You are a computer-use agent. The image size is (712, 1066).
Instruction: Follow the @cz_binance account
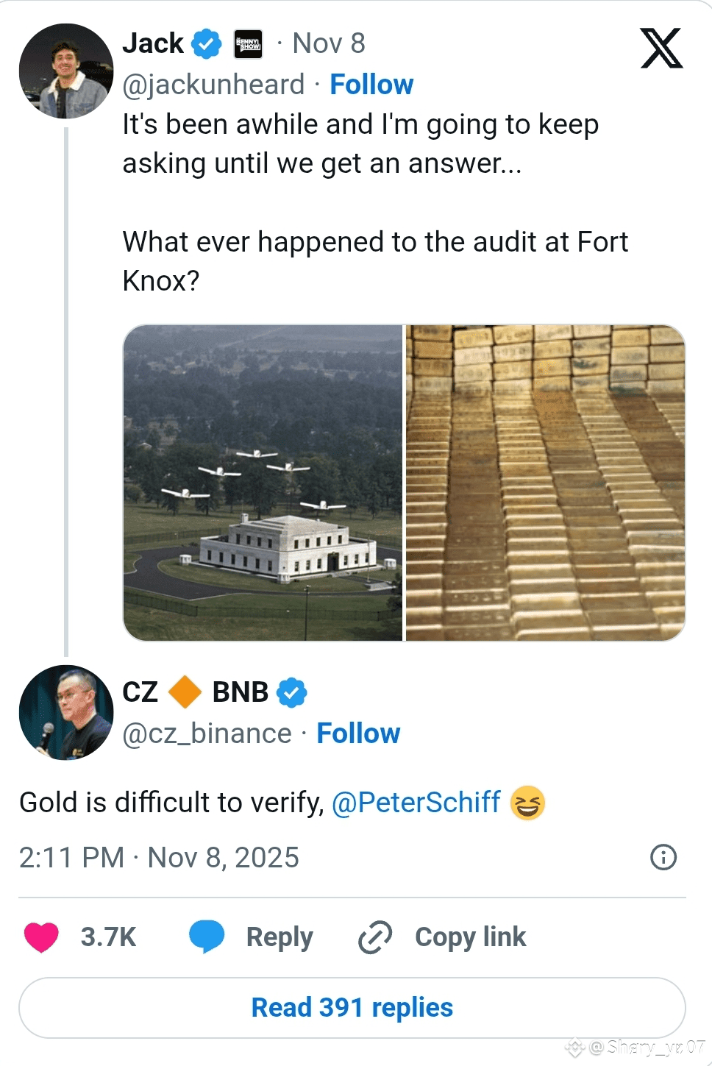[x=358, y=733]
